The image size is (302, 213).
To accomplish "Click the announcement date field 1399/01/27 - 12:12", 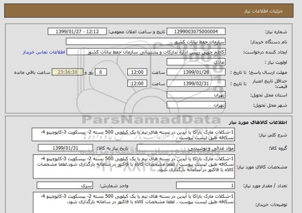I will point(77,31).
